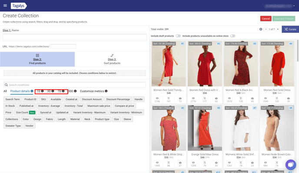299x173 pixels.
Task: Open the chat support bubble
Action: pyautogui.click(x=291, y=165)
